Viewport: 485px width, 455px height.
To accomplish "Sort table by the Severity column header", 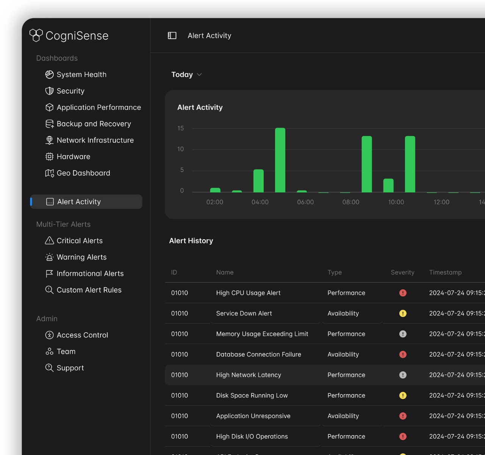I will click(402, 272).
